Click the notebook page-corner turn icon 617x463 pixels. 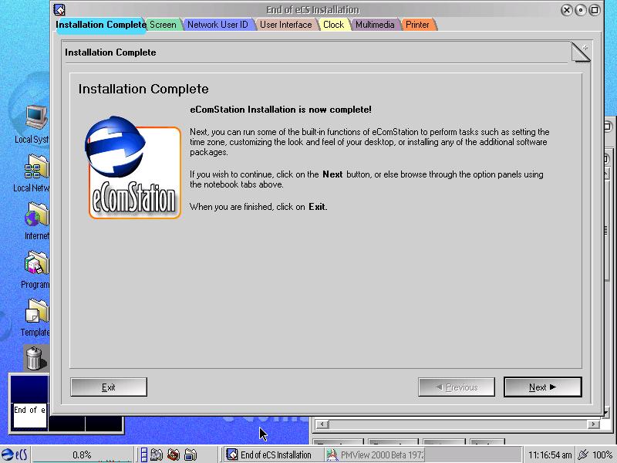coord(581,52)
